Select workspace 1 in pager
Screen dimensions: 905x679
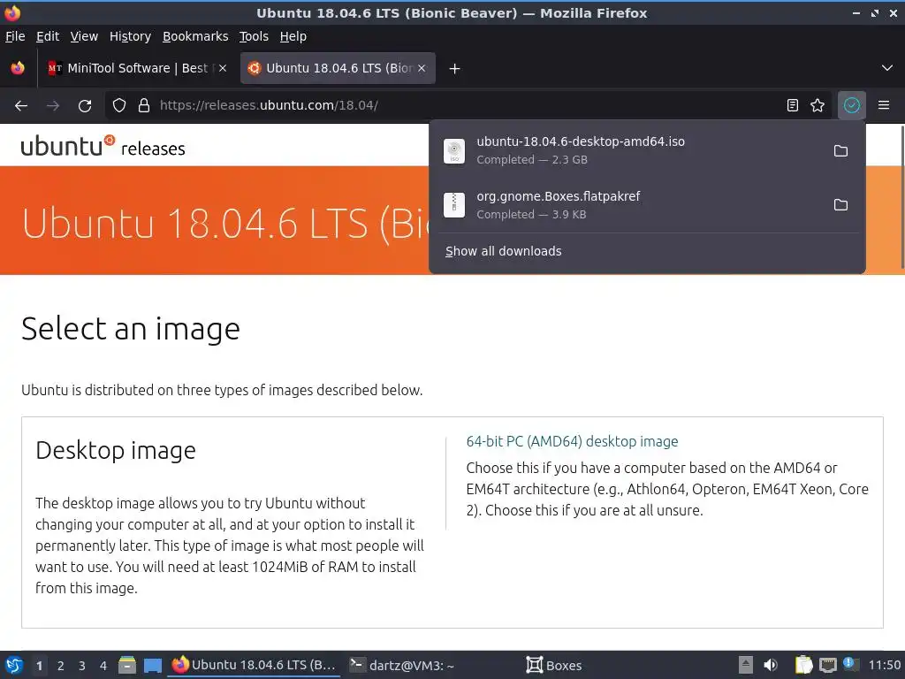coord(39,666)
